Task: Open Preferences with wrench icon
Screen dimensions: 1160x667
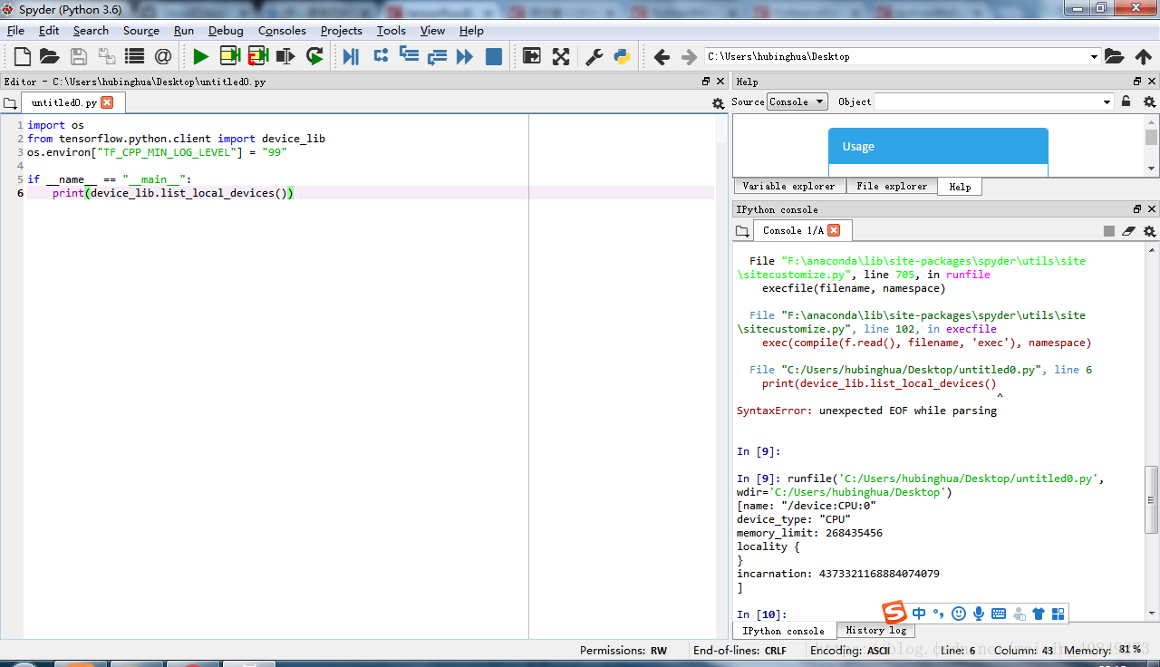Action: 594,57
